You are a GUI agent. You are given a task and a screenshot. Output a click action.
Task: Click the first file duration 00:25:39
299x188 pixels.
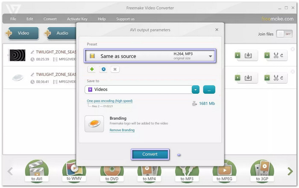(42, 59)
